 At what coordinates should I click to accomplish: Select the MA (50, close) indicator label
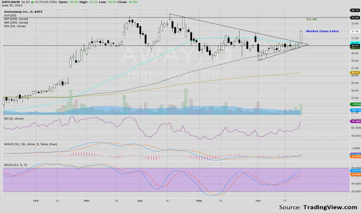point(15,26)
